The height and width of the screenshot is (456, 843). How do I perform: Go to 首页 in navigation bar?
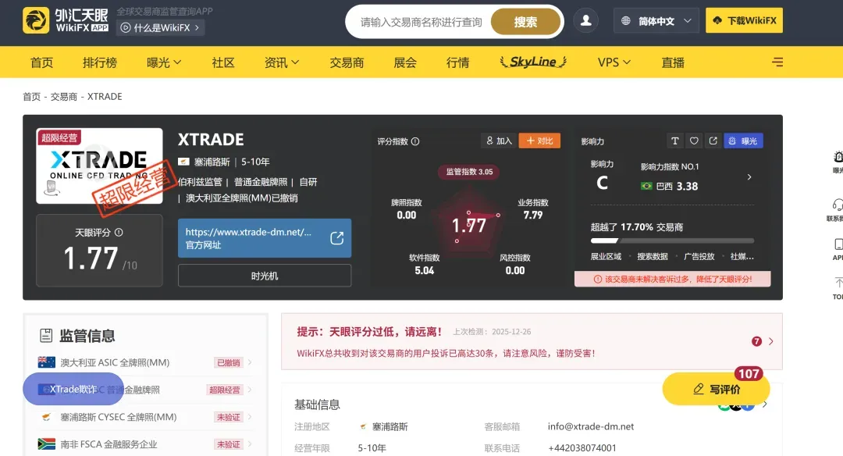tap(41, 62)
